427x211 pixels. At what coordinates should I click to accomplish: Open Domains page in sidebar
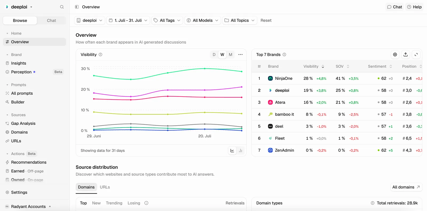[34, 132]
